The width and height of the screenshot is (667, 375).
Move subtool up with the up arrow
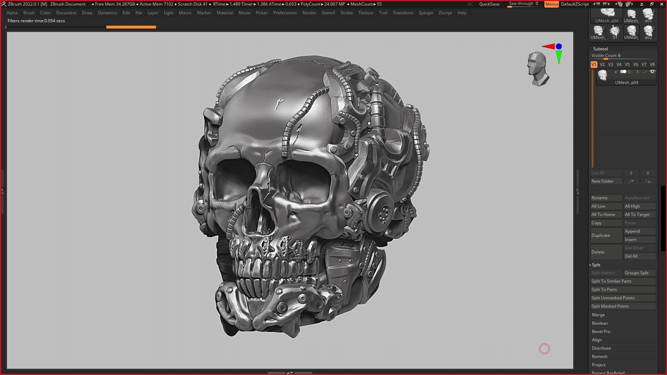pyautogui.click(x=631, y=173)
